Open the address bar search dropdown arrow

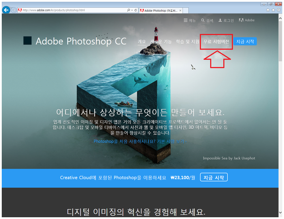pyautogui.click(x=132, y=10)
